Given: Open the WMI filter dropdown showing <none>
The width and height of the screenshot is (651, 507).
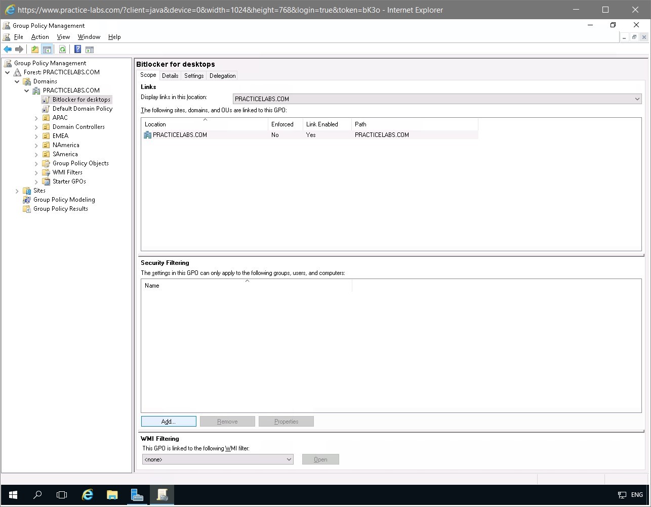Looking at the screenshot, I should [x=290, y=459].
